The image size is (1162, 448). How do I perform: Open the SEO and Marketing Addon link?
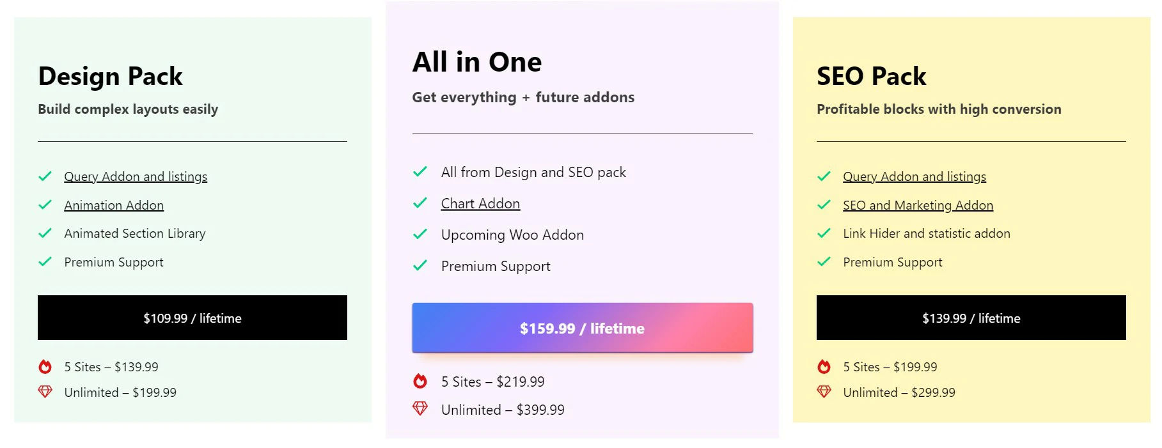click(918, 205)
